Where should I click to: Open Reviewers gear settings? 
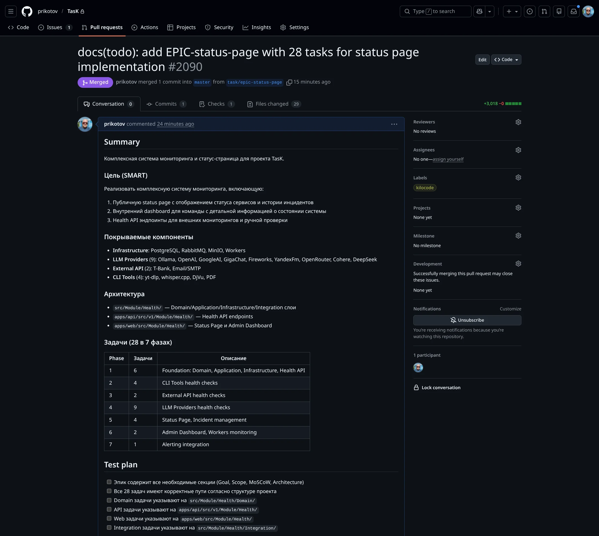click(x=518, y=122)
